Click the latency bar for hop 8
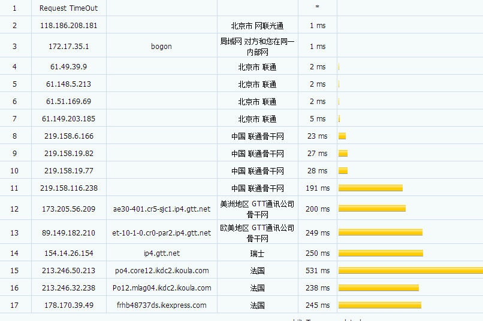Image resolution: width=483 pixels, height=321 pixels. click(x=342, y=136)
